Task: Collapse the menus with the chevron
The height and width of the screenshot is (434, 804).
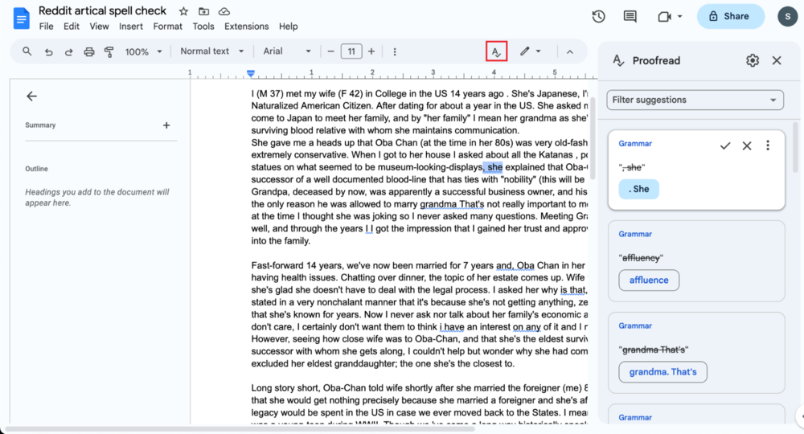Action: click(x=570, y=51)
